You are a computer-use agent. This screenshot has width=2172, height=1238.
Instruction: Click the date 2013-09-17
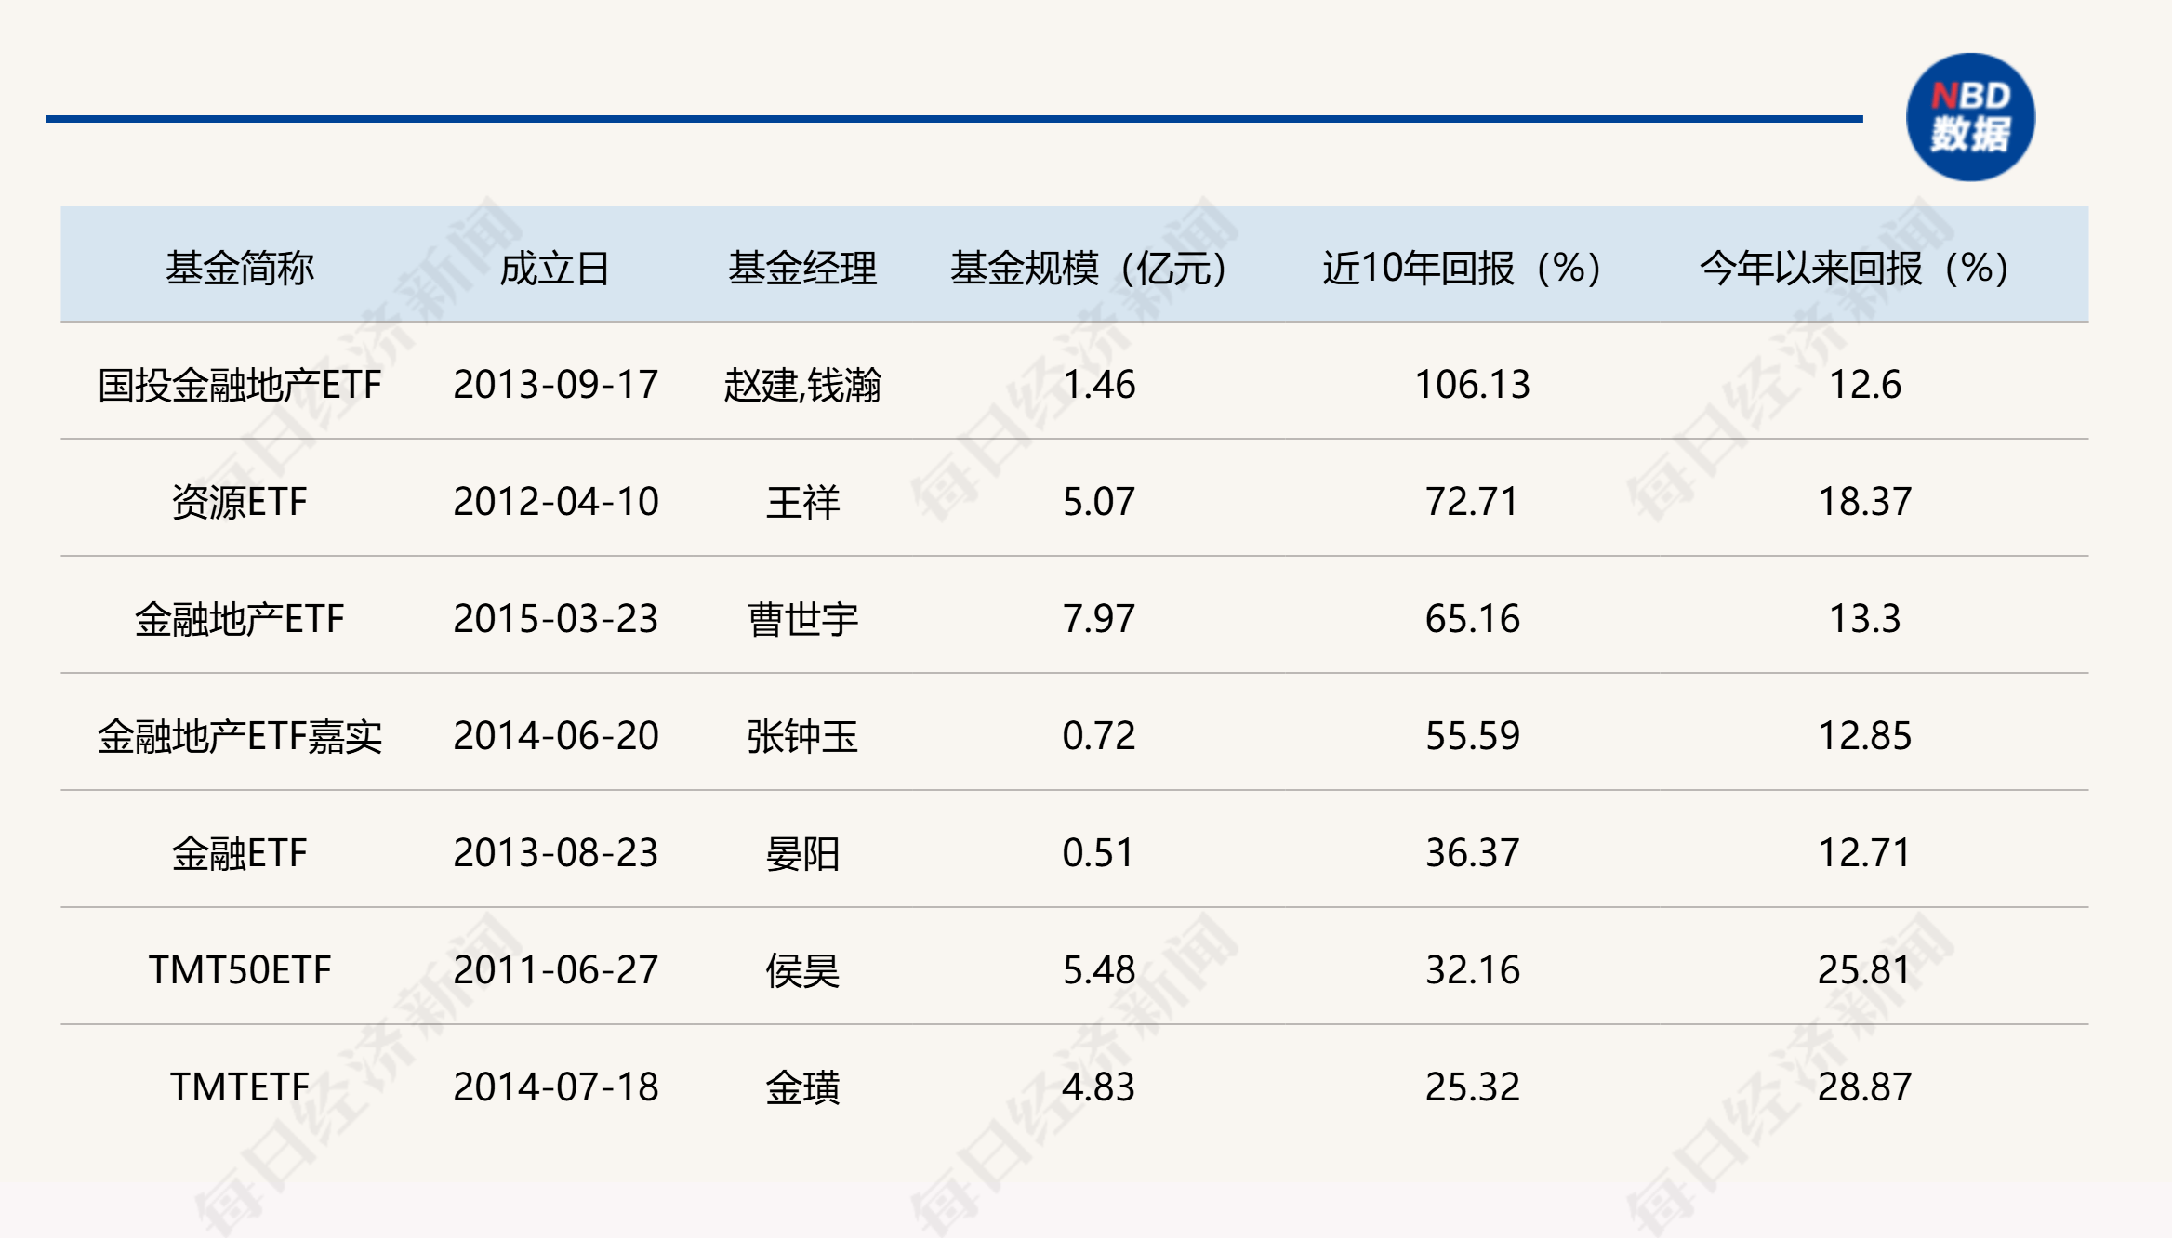tap(555, 385)
